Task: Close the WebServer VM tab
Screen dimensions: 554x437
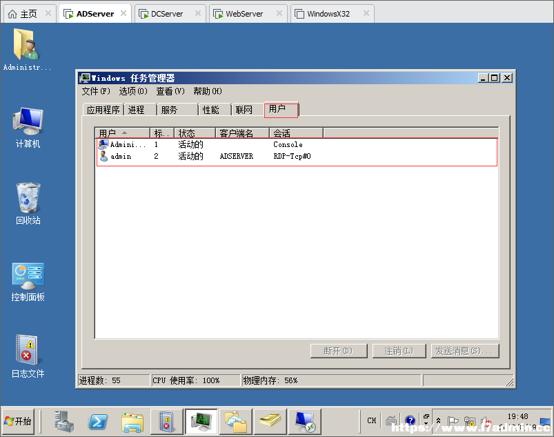Action: [279, 13]
